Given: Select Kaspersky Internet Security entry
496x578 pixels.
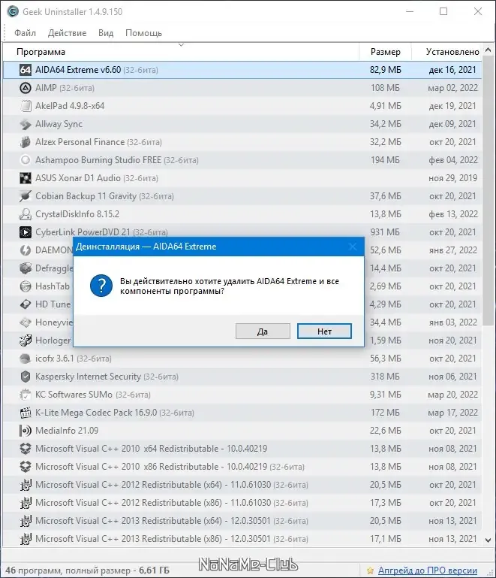Looking at the screenshot, I should [107, 377].
